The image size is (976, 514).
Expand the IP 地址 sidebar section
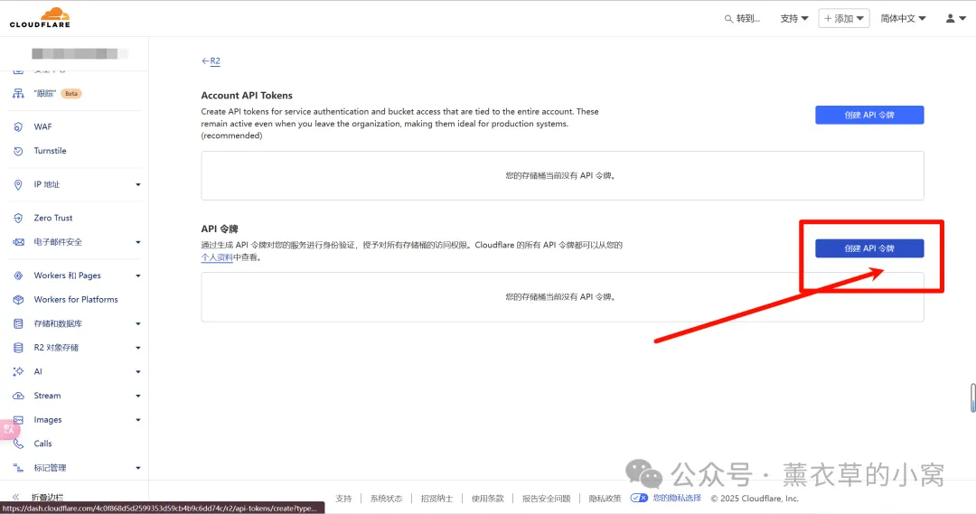point(137,184)
